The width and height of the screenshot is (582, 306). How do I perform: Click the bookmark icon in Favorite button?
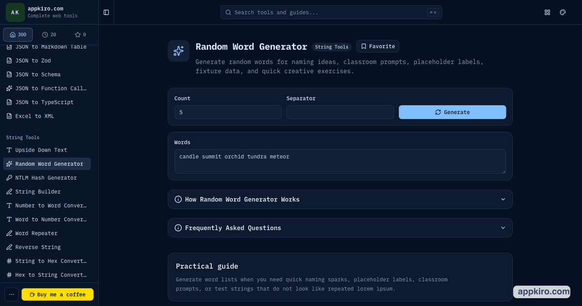tap(364, 46)
